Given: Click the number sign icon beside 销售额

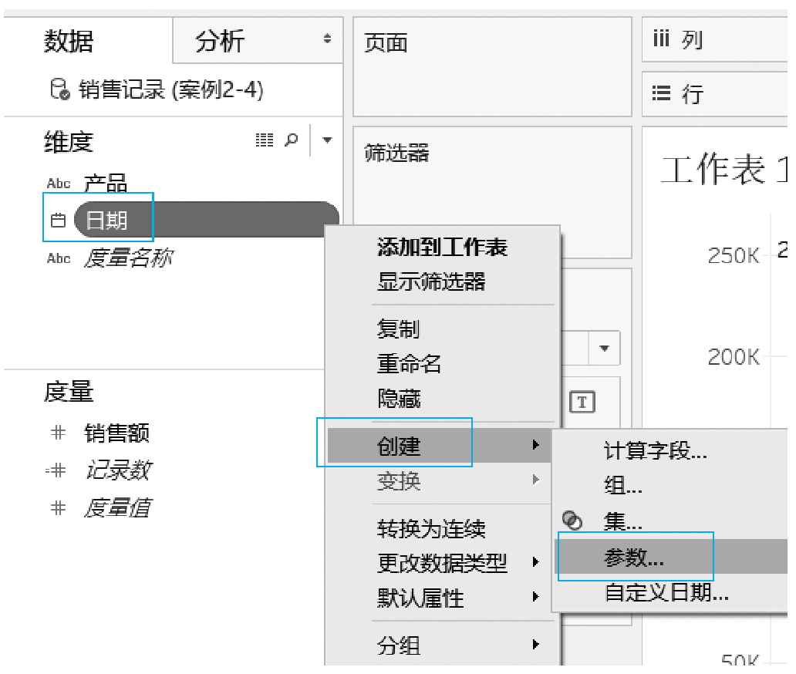Looking at the screenshot, I should pyautogui.click(x=58, y=433).
